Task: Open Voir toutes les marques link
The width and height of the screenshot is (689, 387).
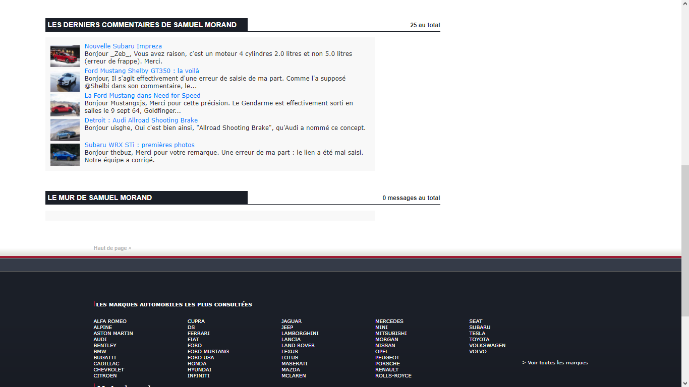Action: (x=555, y=363)
